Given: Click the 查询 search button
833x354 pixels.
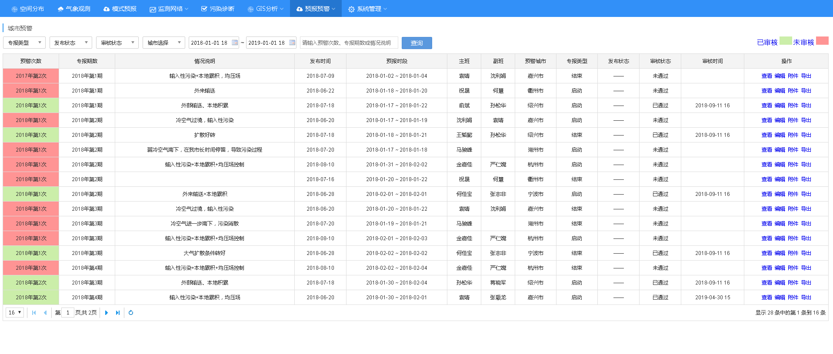Looking at the screenshot, I should tap(417, 43).
